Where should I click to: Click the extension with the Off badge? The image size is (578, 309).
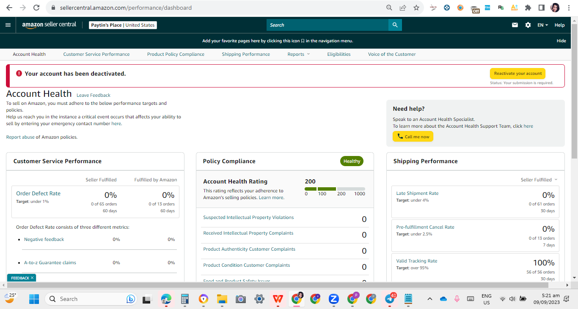point(475,8)
